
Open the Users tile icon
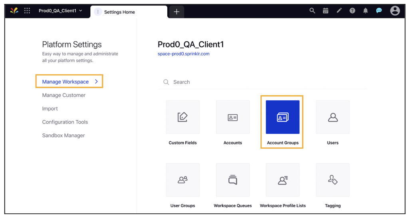coord(333,117)
